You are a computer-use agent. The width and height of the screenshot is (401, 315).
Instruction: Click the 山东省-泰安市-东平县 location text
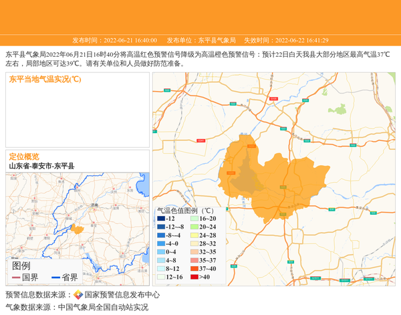click(x=41, y=166)
